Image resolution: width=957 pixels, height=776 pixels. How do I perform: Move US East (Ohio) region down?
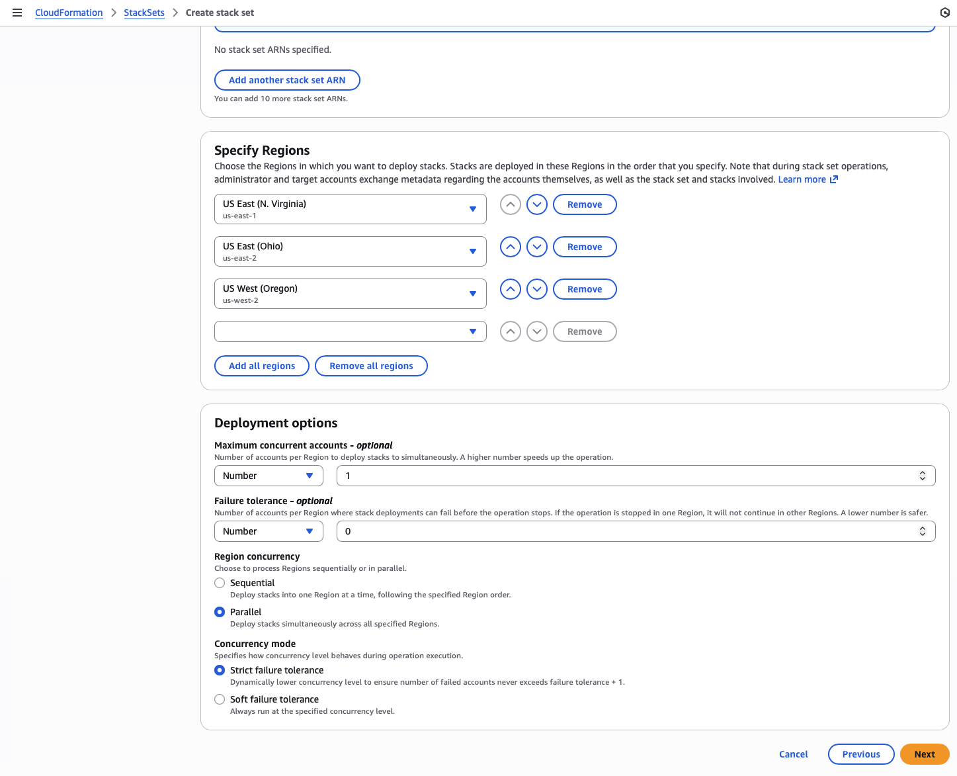[536, 247]
